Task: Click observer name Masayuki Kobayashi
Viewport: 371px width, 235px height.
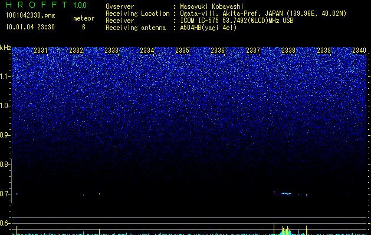Action: (212, 6)
